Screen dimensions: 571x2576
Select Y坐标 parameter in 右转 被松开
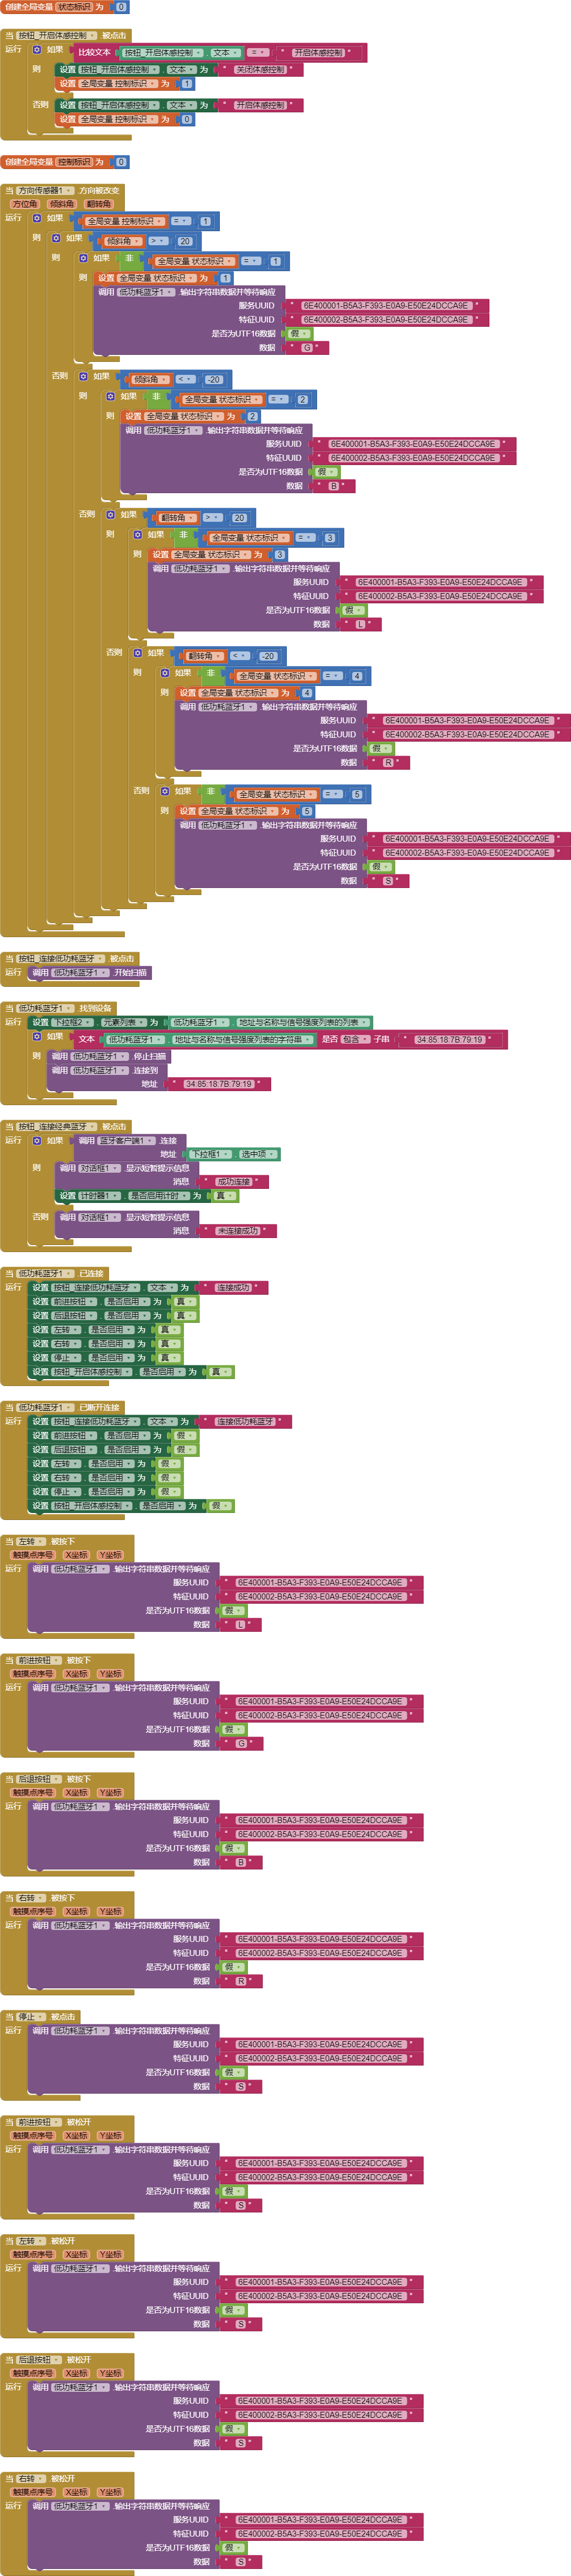110,2492
